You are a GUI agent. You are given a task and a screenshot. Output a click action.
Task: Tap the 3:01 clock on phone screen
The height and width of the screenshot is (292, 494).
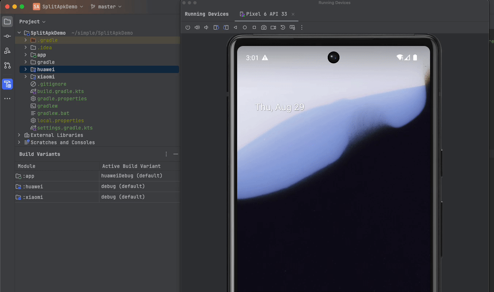(252, 58)
